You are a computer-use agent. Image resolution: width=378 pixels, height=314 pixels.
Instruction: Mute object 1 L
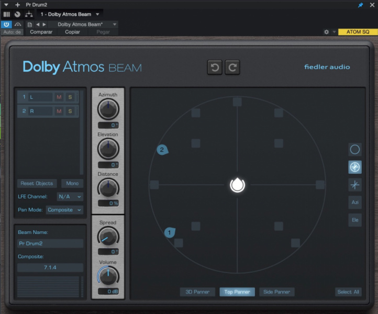point(59,97)
